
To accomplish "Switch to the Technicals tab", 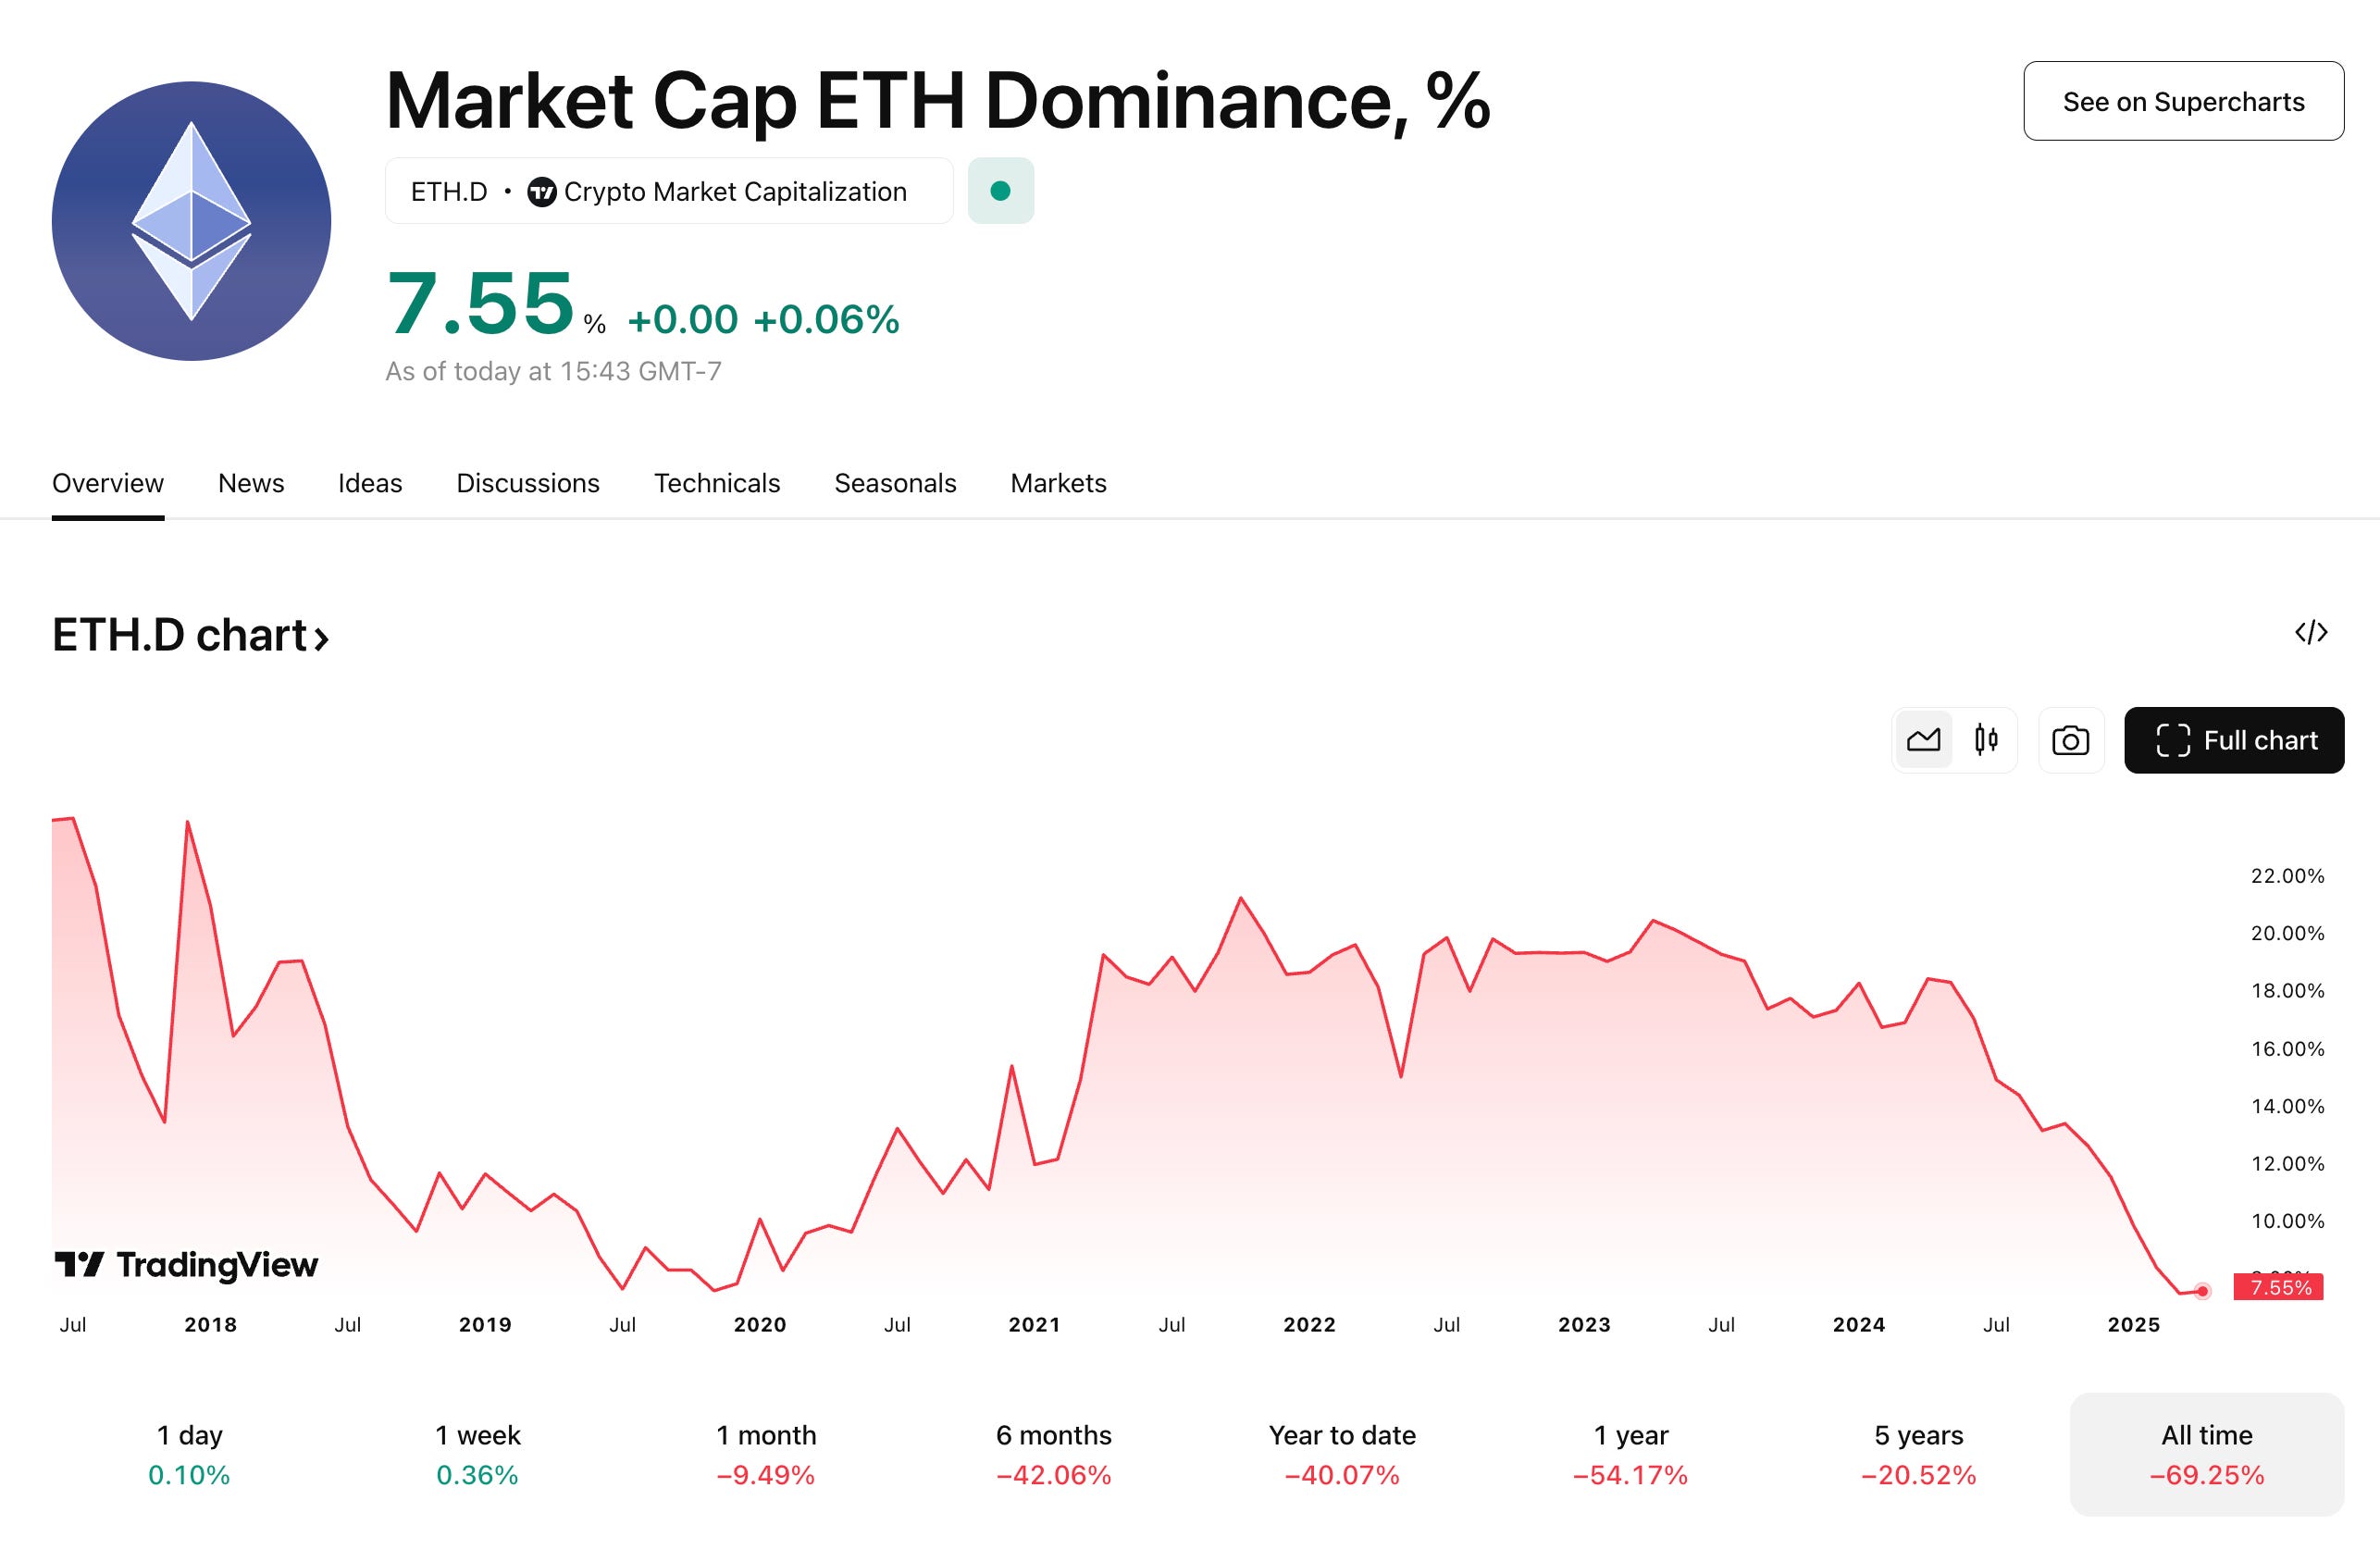I will click(716, 483).
